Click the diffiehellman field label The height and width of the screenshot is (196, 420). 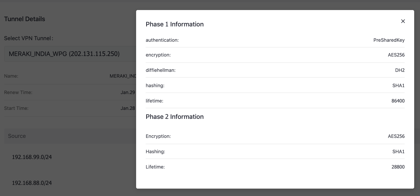coord(160,70)
